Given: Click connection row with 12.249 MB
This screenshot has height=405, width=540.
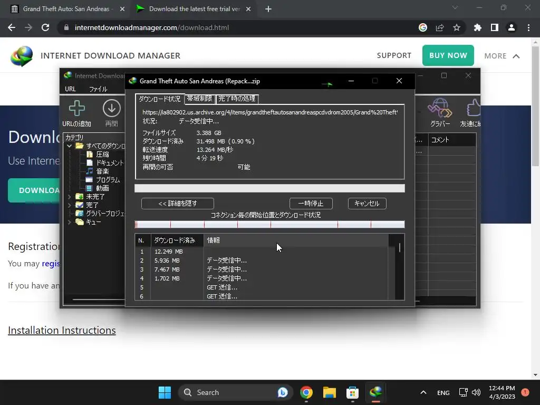Looking at the screenshot, I should pyautogui.click(x=262, y=252).
